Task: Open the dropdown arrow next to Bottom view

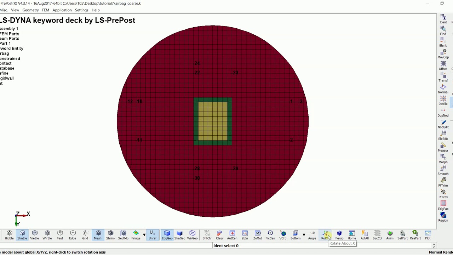Action: (304, 235)
